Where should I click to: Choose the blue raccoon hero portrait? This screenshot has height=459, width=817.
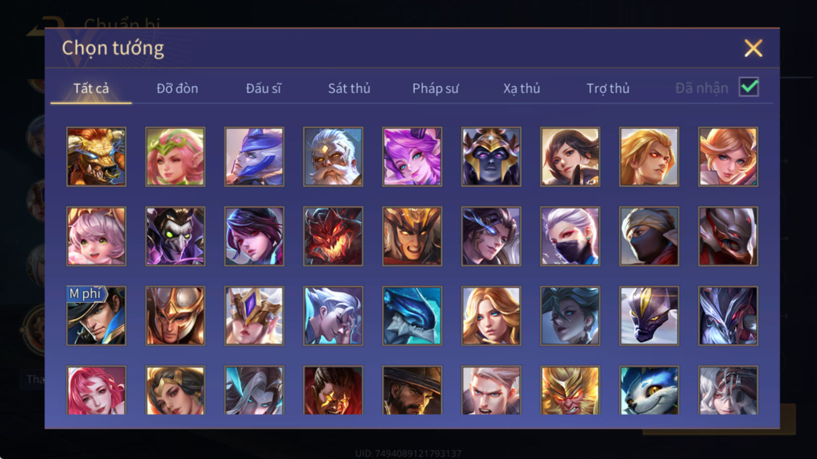click(649, 390)
